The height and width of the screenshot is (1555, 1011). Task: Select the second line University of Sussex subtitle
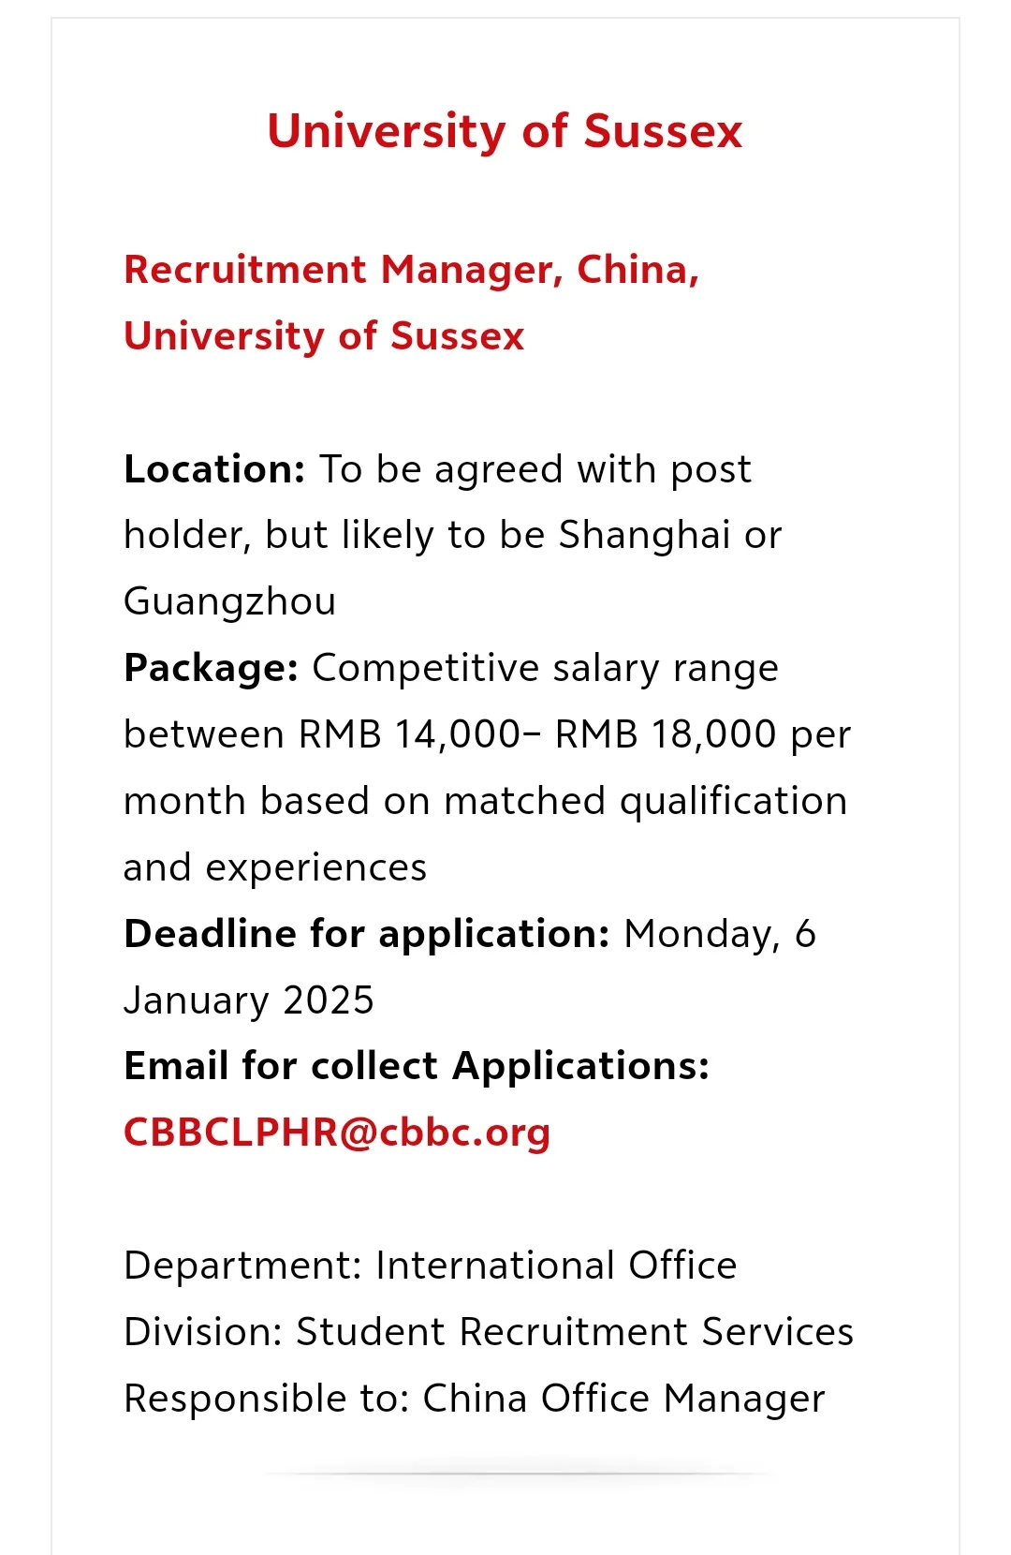tap(324, 336)
